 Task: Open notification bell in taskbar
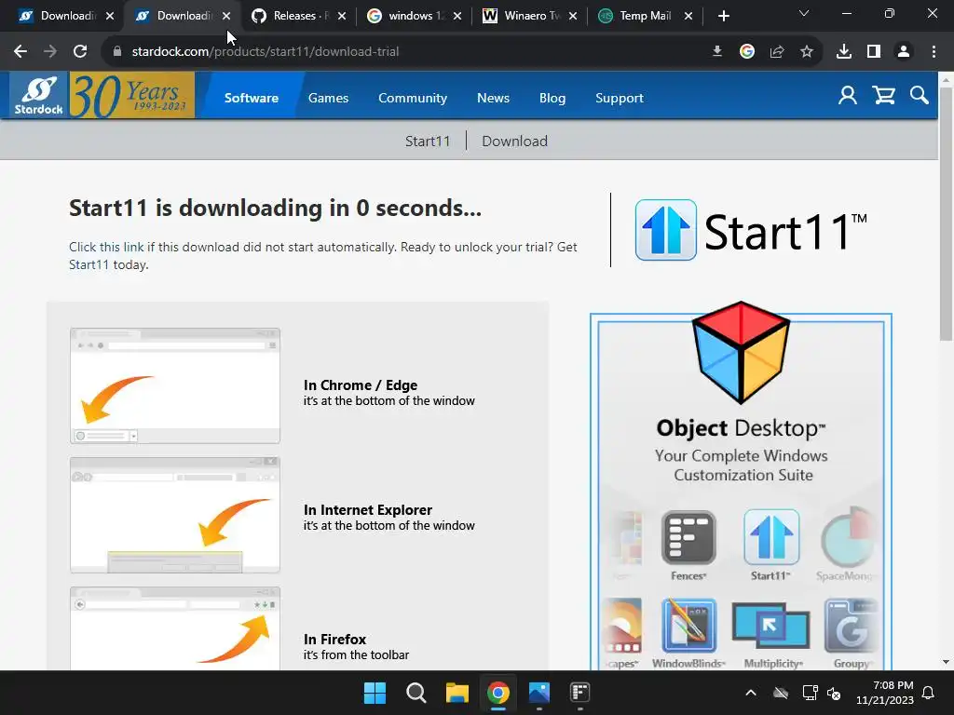929,693
